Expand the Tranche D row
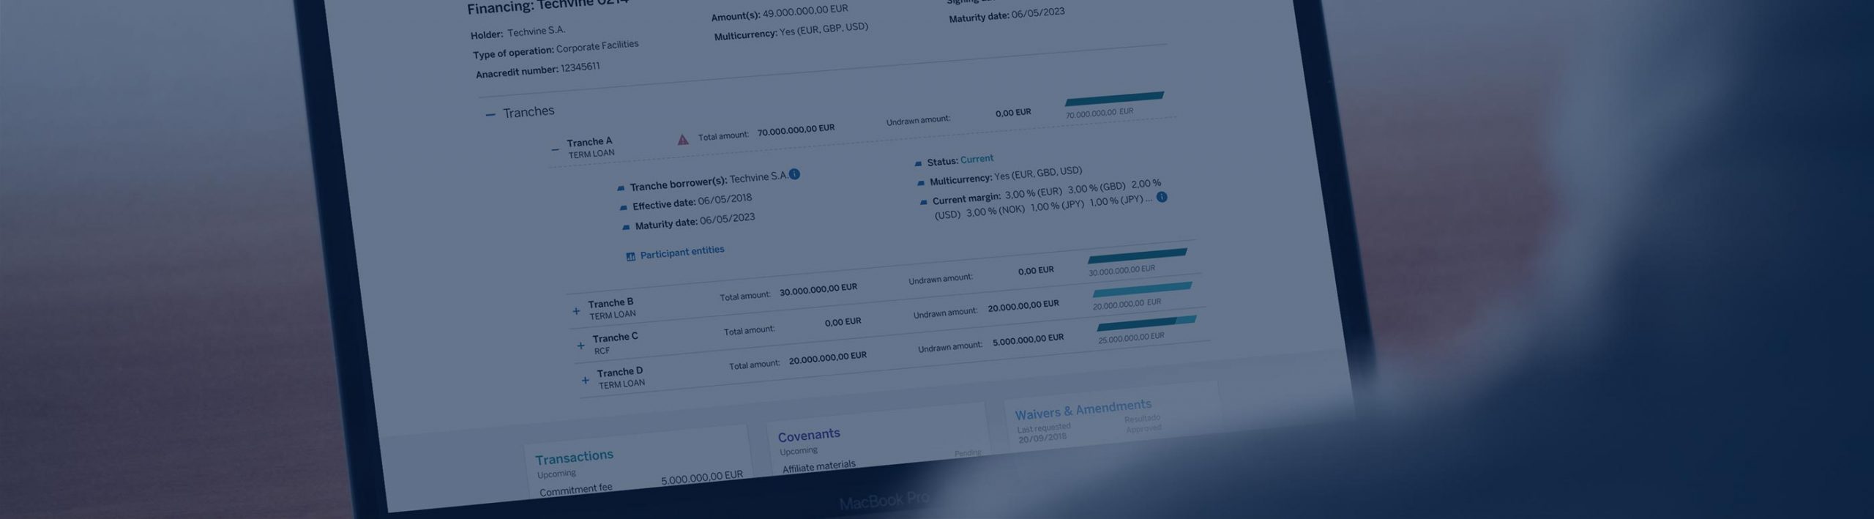 585,381
